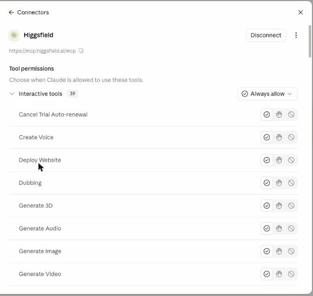Disconnect the Higgsfield connector
The width and height of the screenshot is (313, 296).
pyautogui.click(x=266, y=35)
